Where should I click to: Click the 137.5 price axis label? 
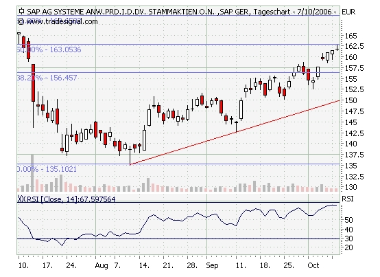[354, 155]
